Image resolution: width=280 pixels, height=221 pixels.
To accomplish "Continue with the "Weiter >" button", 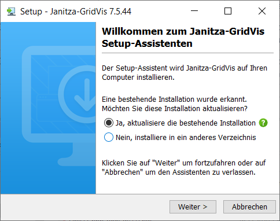I will (x=193, y=207).
